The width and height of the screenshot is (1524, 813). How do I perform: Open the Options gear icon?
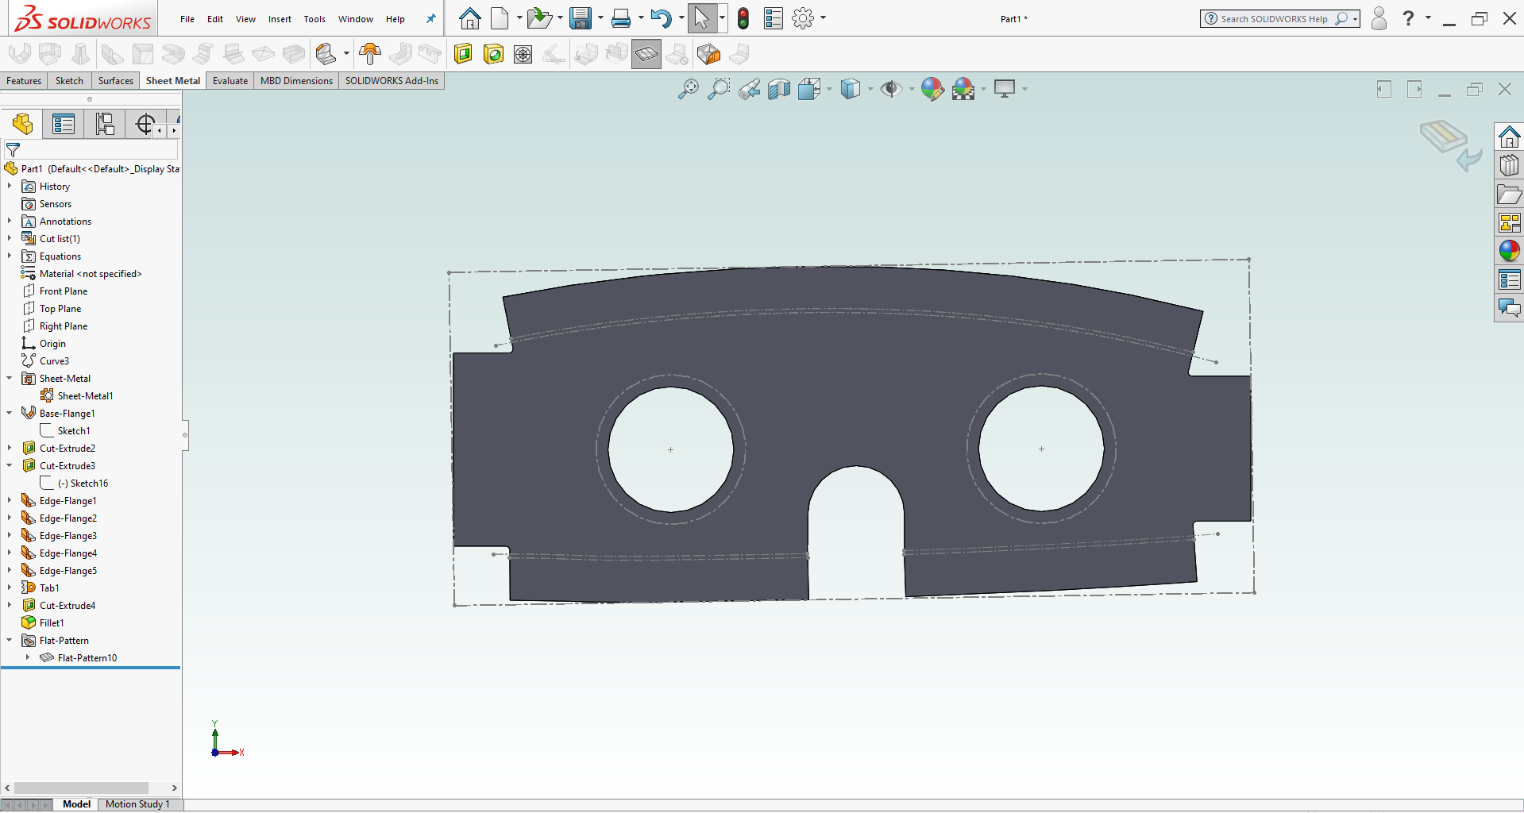pyautogui.click(x=803, y=18)
